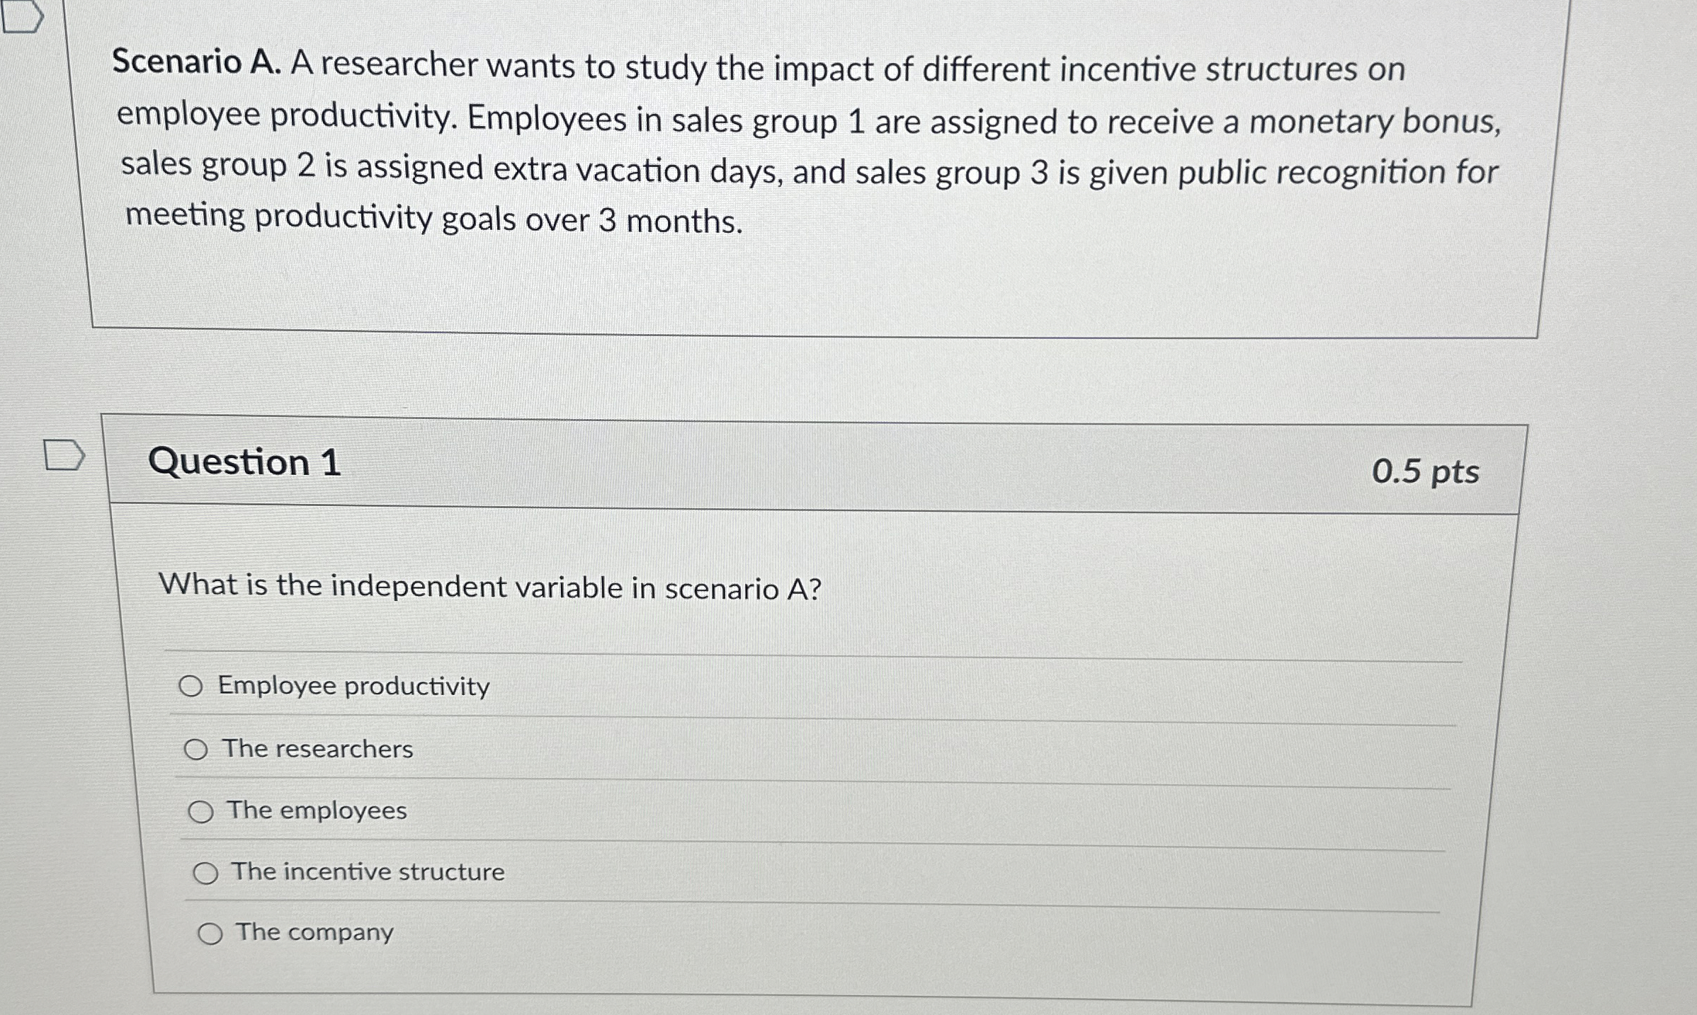Click 'monetary bonus' in the scenario paragraph
This screenshot has height=1015, width=1697.
(1373, 122)
